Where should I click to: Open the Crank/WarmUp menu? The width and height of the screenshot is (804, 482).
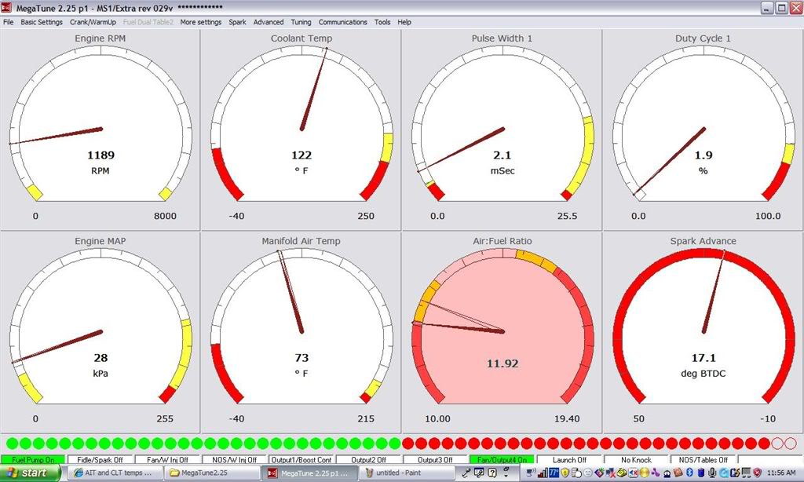point(93,22)
